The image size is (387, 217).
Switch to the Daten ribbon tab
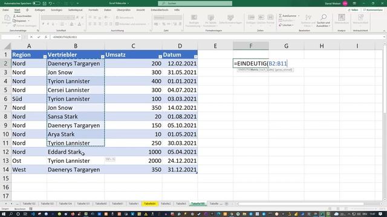click(x=108, y=10)
